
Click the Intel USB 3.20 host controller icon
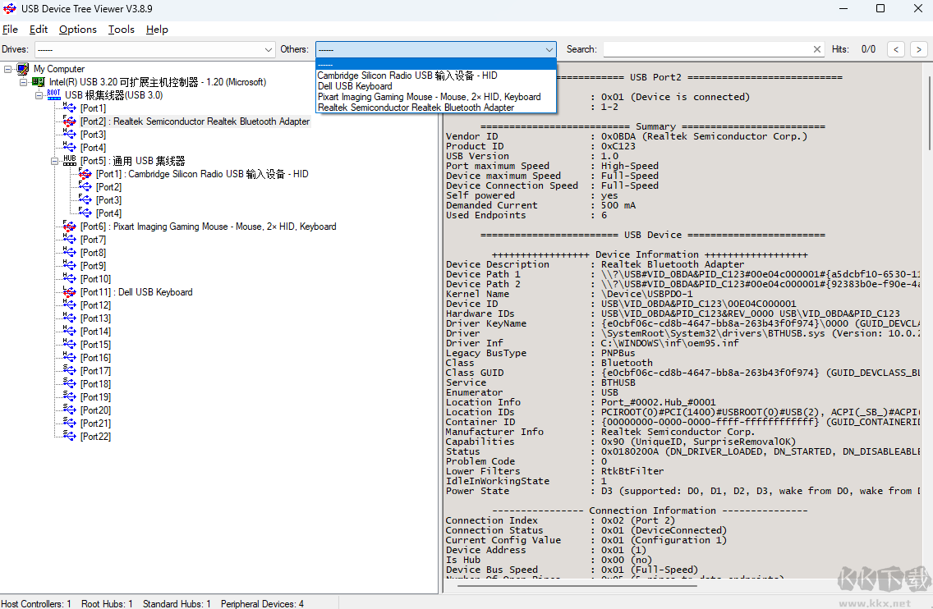38,82
